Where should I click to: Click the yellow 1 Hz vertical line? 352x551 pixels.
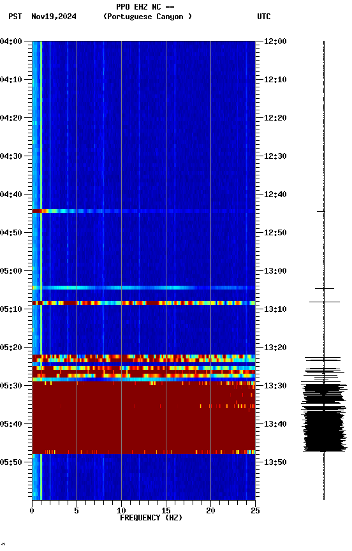point(41,270)
